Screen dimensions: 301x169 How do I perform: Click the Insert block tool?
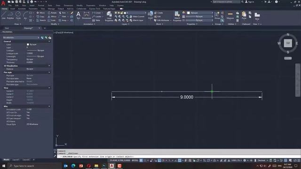tap(150, 15)
